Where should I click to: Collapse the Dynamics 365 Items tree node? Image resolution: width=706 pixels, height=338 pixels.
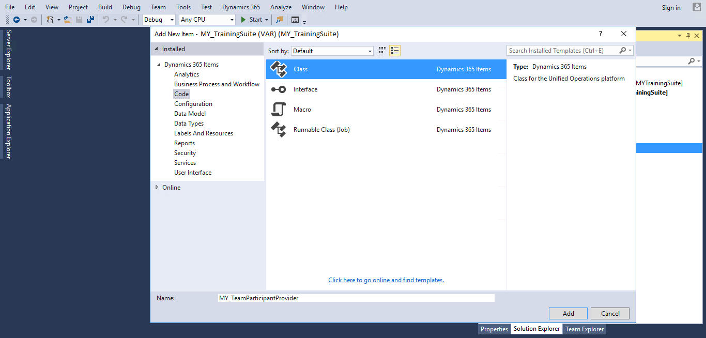tap(159, 64)
